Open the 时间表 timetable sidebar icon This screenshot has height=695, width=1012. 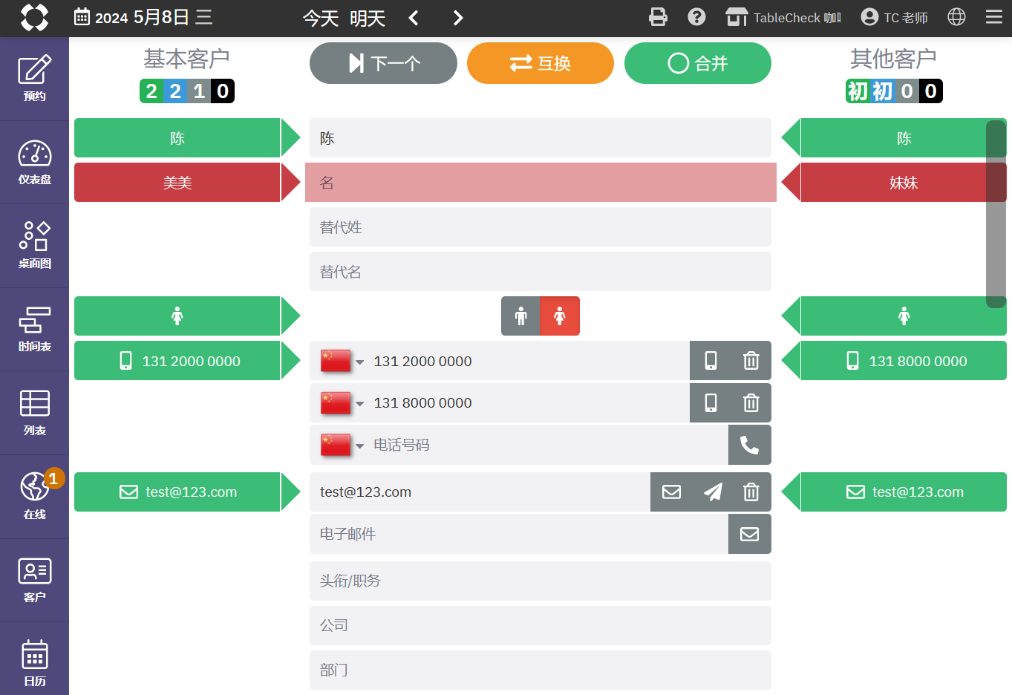tap(34, 330)
